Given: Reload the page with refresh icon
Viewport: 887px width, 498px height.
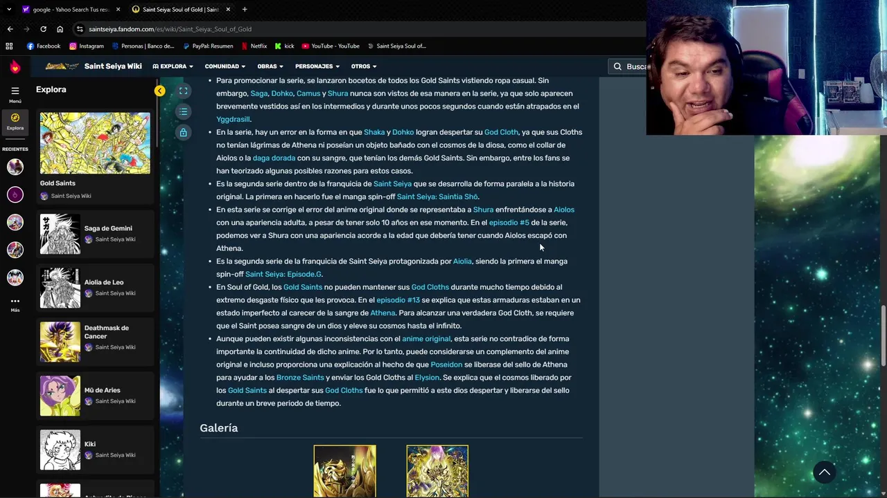Looking at the screenshot, I should click(43, 29).
